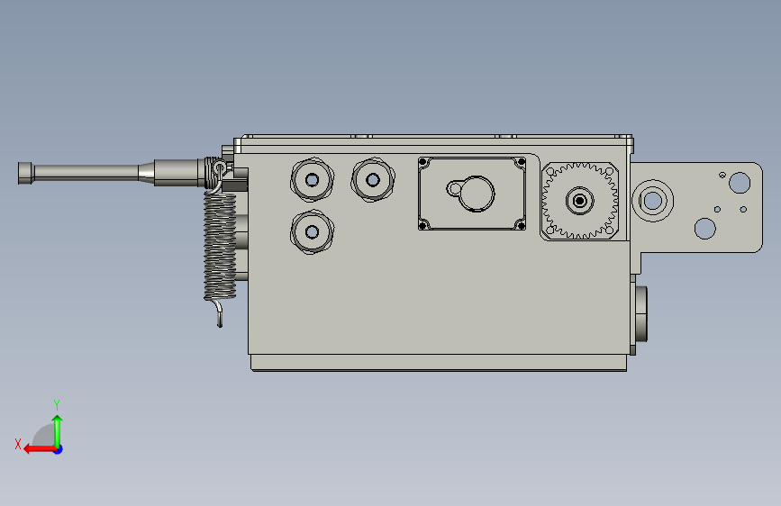Select the large round boss on cover plate
The height and width of the screenshot is (506, 781).
(x=477, y=194)
